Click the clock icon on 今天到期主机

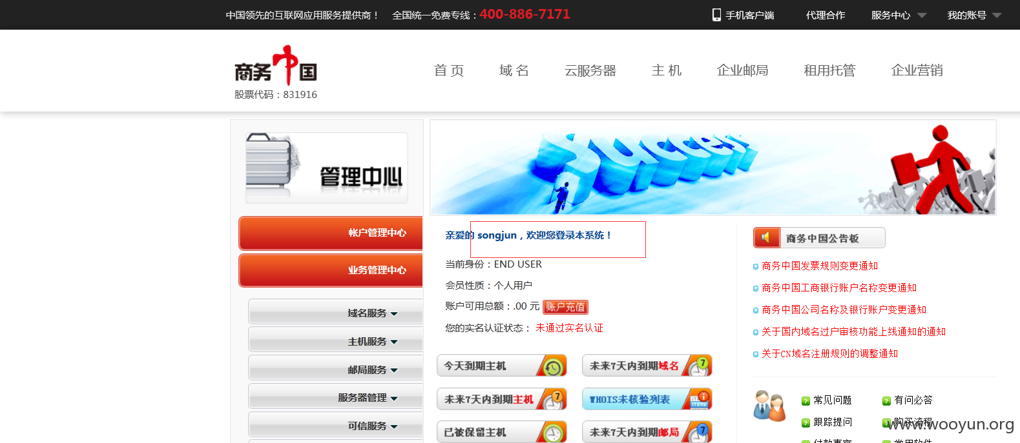click(x=553, y=366)
